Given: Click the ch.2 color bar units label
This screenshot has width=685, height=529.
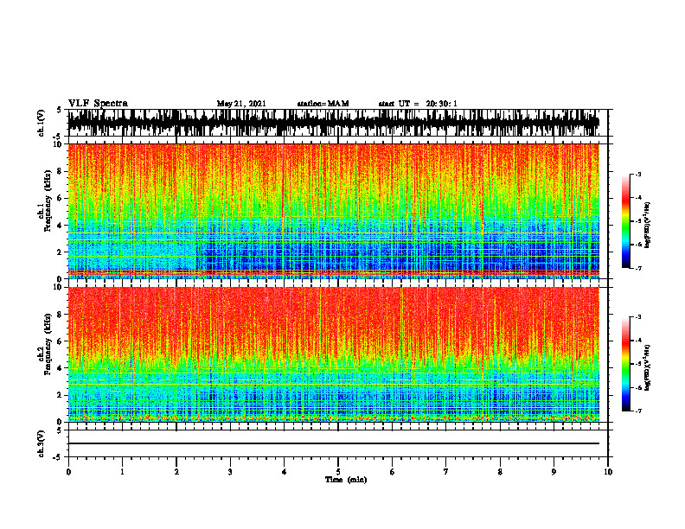Looking at the screenshot, I should click(x=648, y=367).
